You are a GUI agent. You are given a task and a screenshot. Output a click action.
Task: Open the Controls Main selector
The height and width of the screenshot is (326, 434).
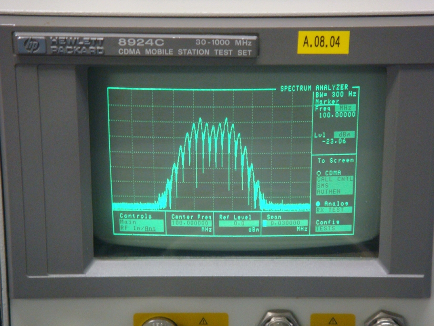(142, 222)
